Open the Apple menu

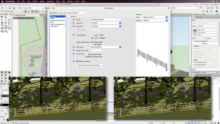click(2, 1)
